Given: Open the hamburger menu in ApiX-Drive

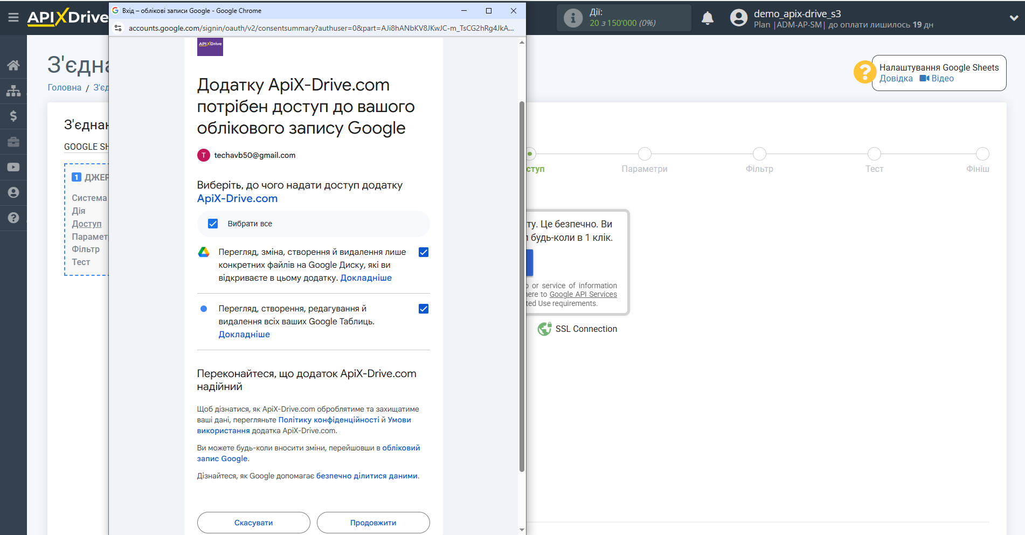Looking at the screenshot, I should (x=13, y=18).
